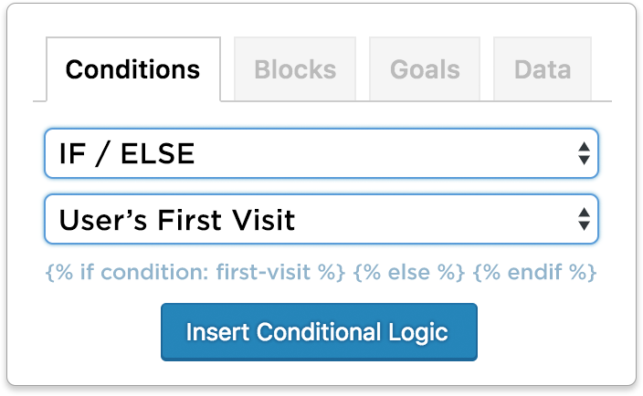
Task: Go to the Data tab
Action: point(543,68)
